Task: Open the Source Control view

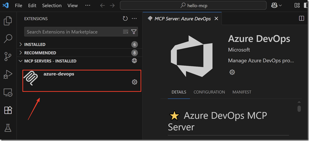Action: coord(8,56)
